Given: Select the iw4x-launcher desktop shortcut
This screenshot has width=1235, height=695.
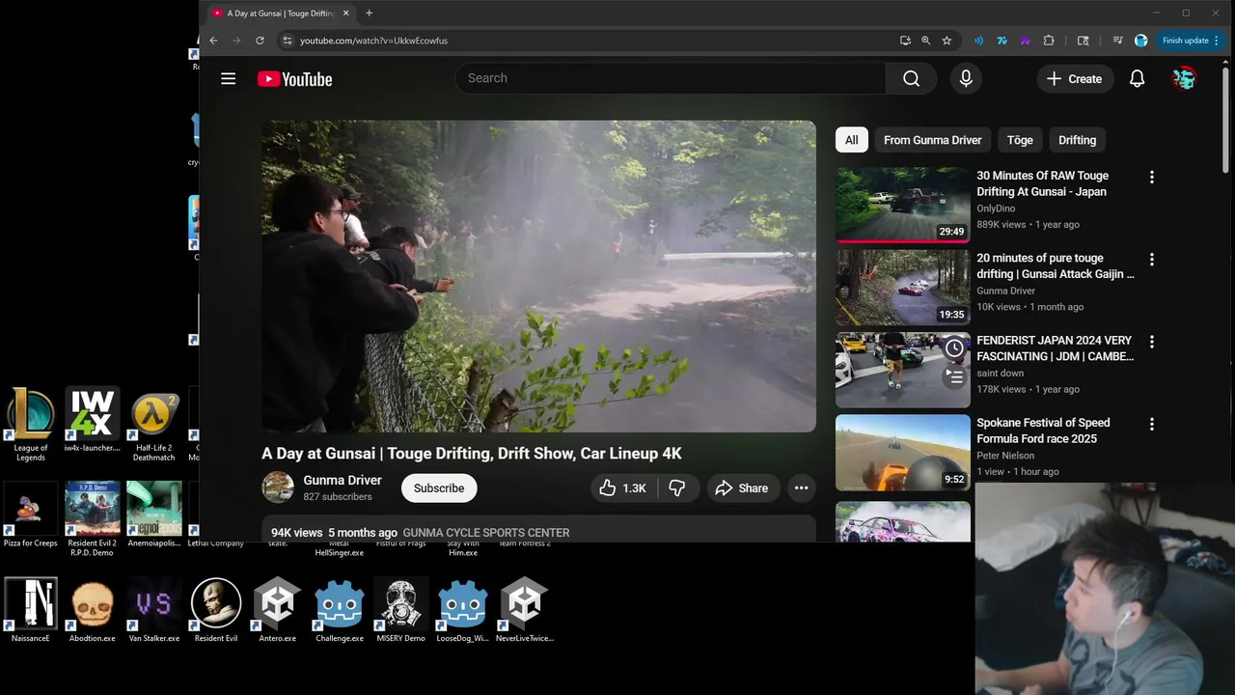Looking at the screenshot, I should [93, 420].
